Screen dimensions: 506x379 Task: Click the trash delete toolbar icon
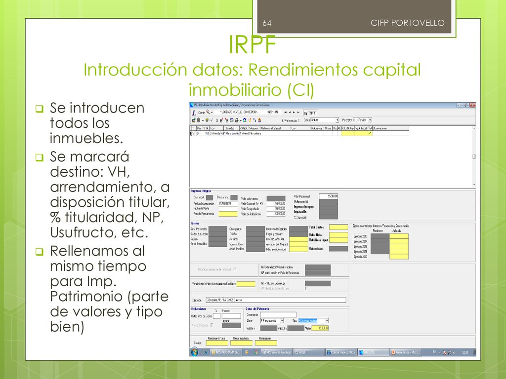point(199,120)
